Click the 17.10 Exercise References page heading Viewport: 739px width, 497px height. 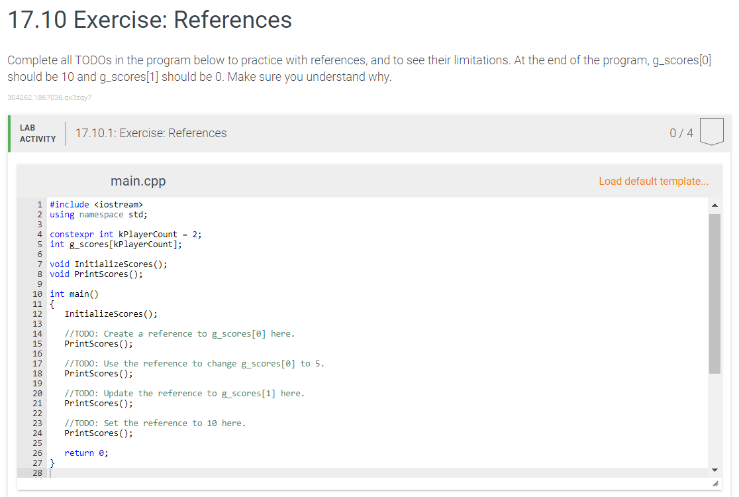149,21
